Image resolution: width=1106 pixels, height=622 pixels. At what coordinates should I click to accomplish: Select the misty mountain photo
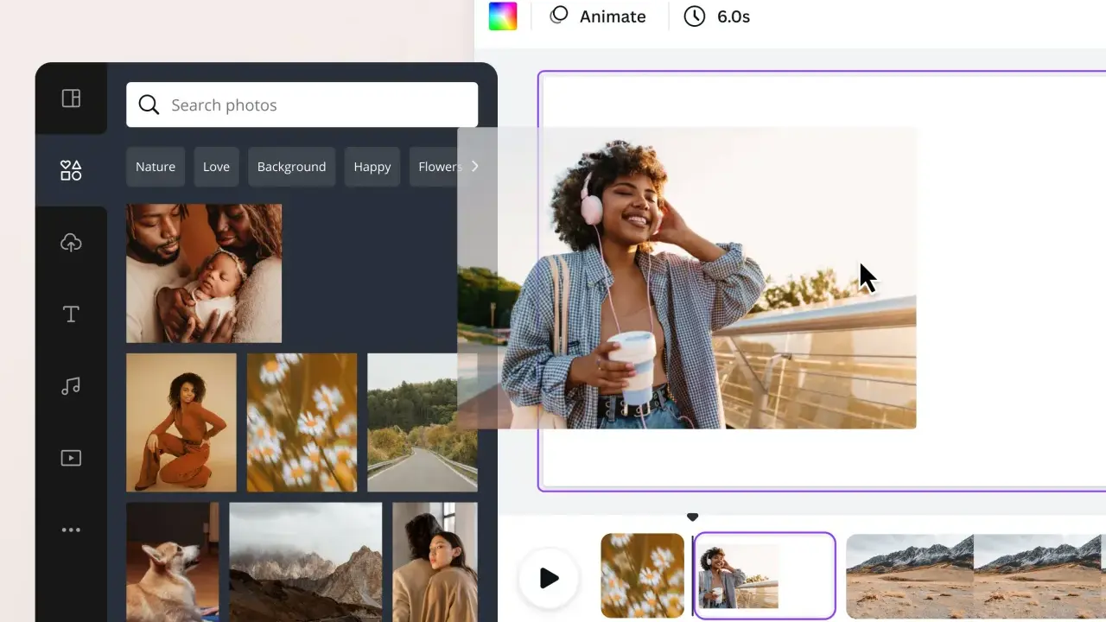tap(306, 562)
